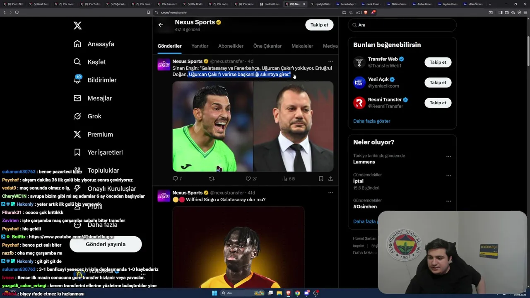Open Discord from the taskbar
The width and height of the screenshot is (530, 298).
[x=307, y=293]
